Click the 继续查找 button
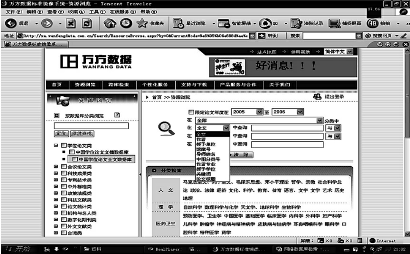The height and width of the screenshot is (254, 410). [x=82, y=133]
